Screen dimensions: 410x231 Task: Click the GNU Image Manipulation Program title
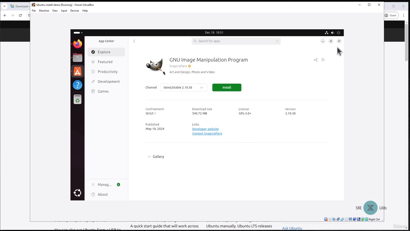click(209, 60)
